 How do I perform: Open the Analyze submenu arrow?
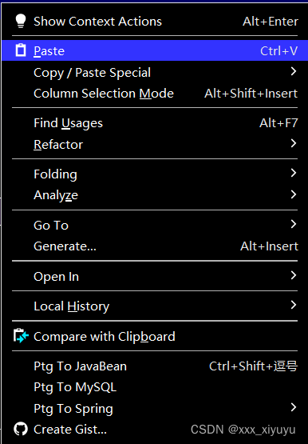tap(294, 194)
